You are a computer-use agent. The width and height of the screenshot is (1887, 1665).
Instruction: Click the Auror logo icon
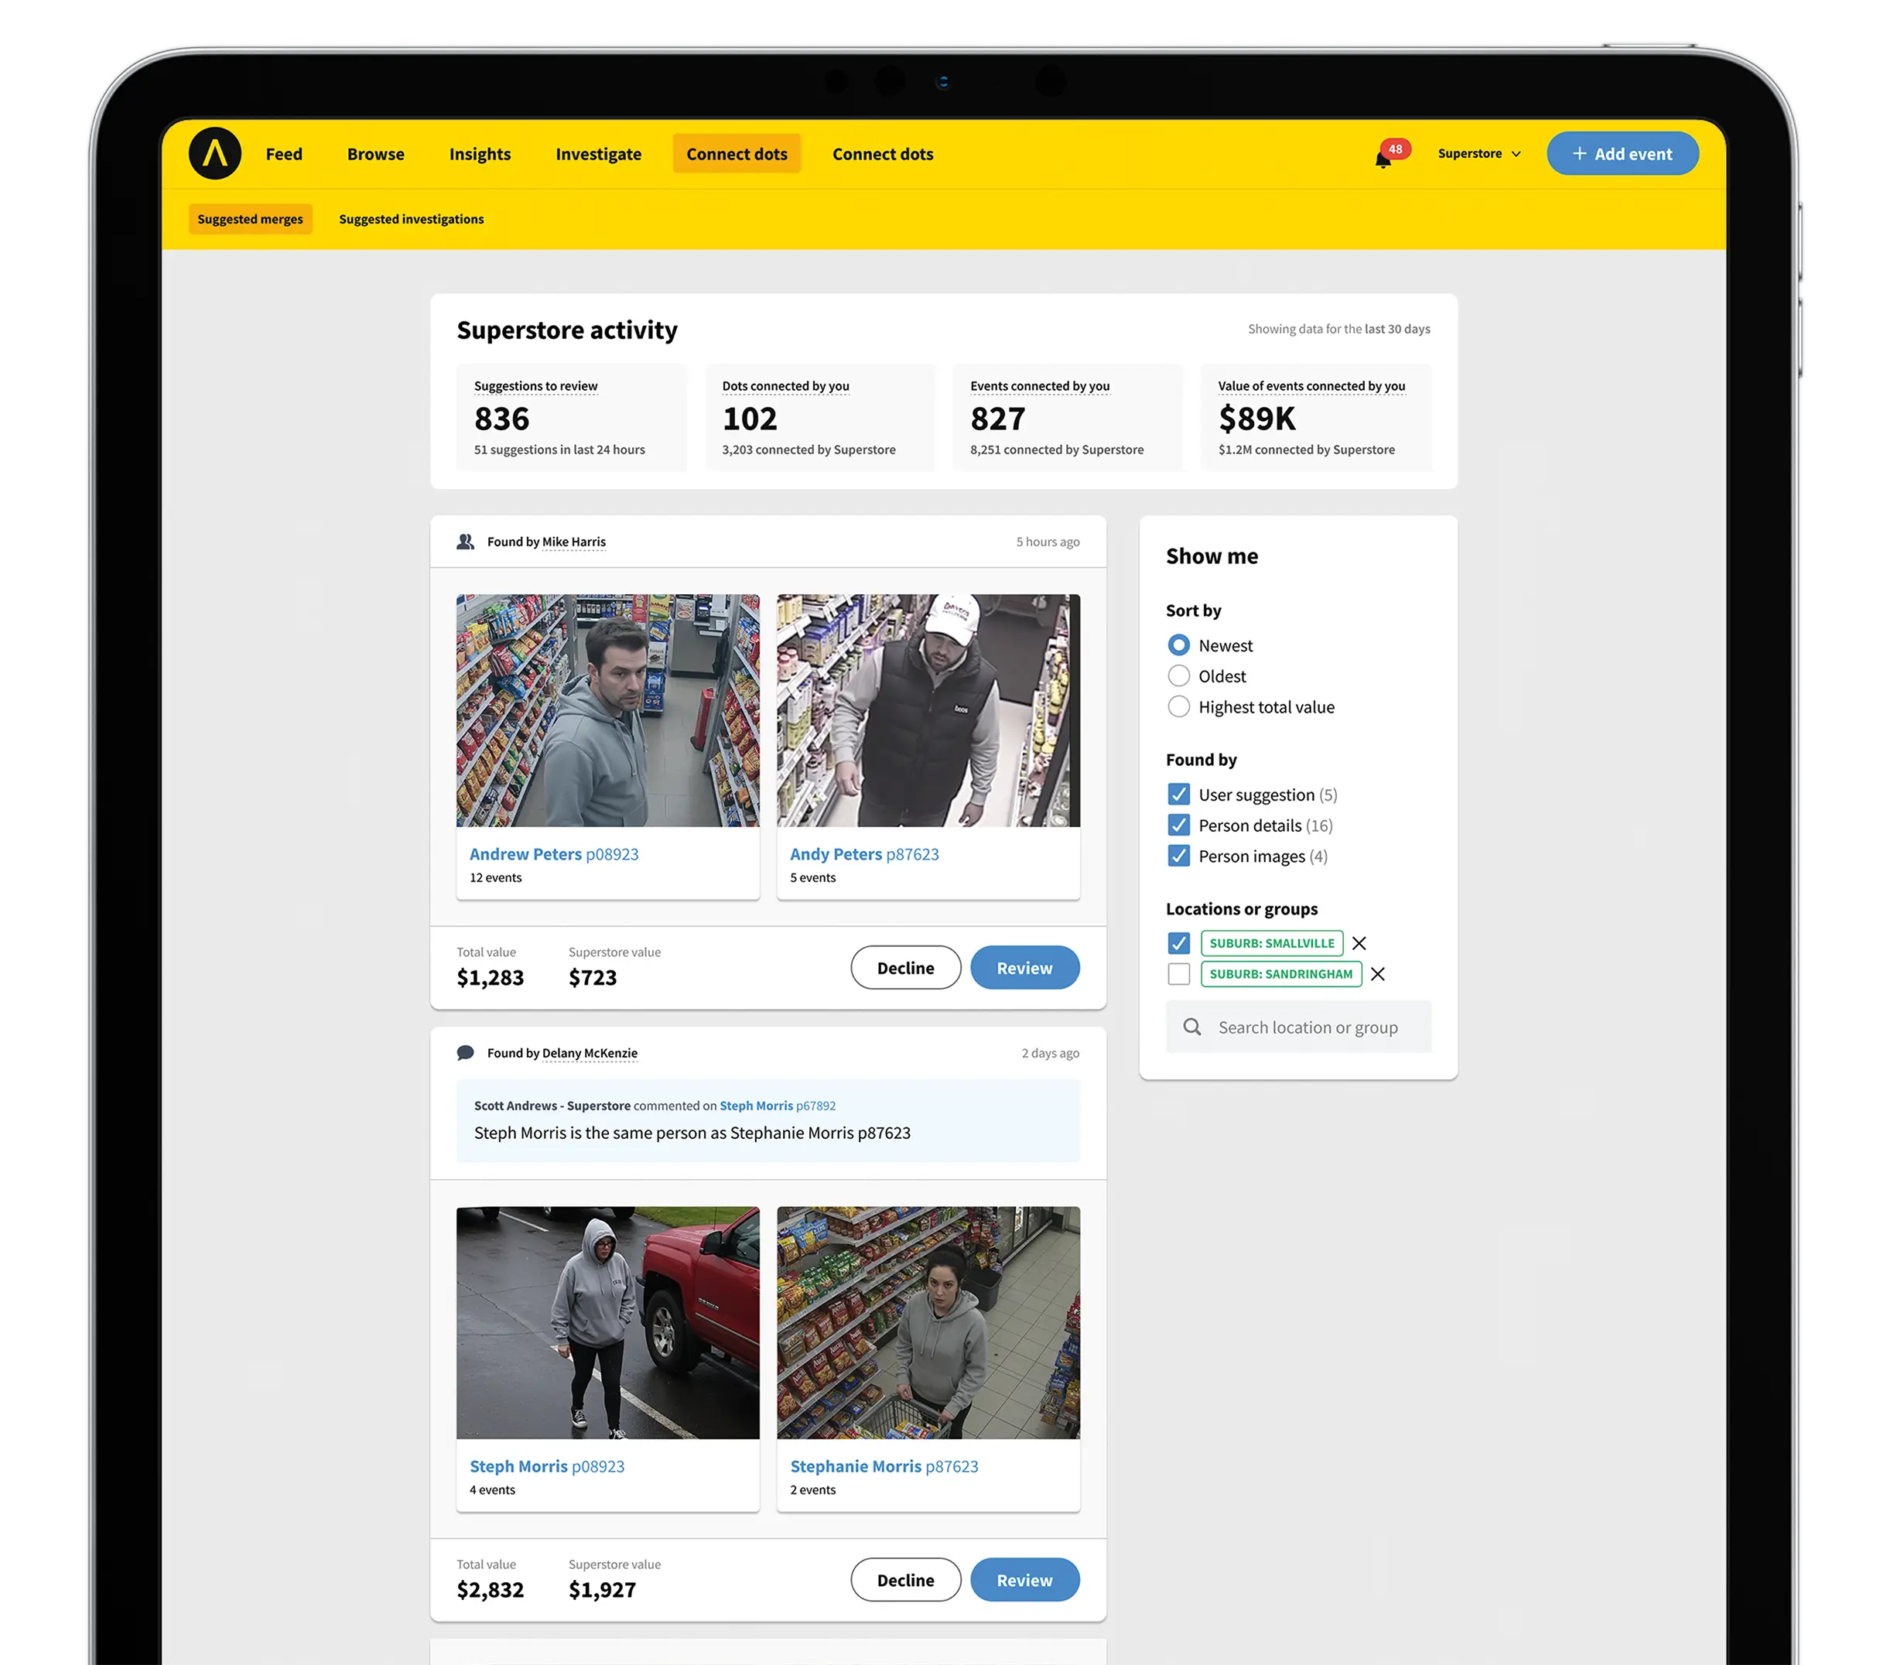(214, 153)
